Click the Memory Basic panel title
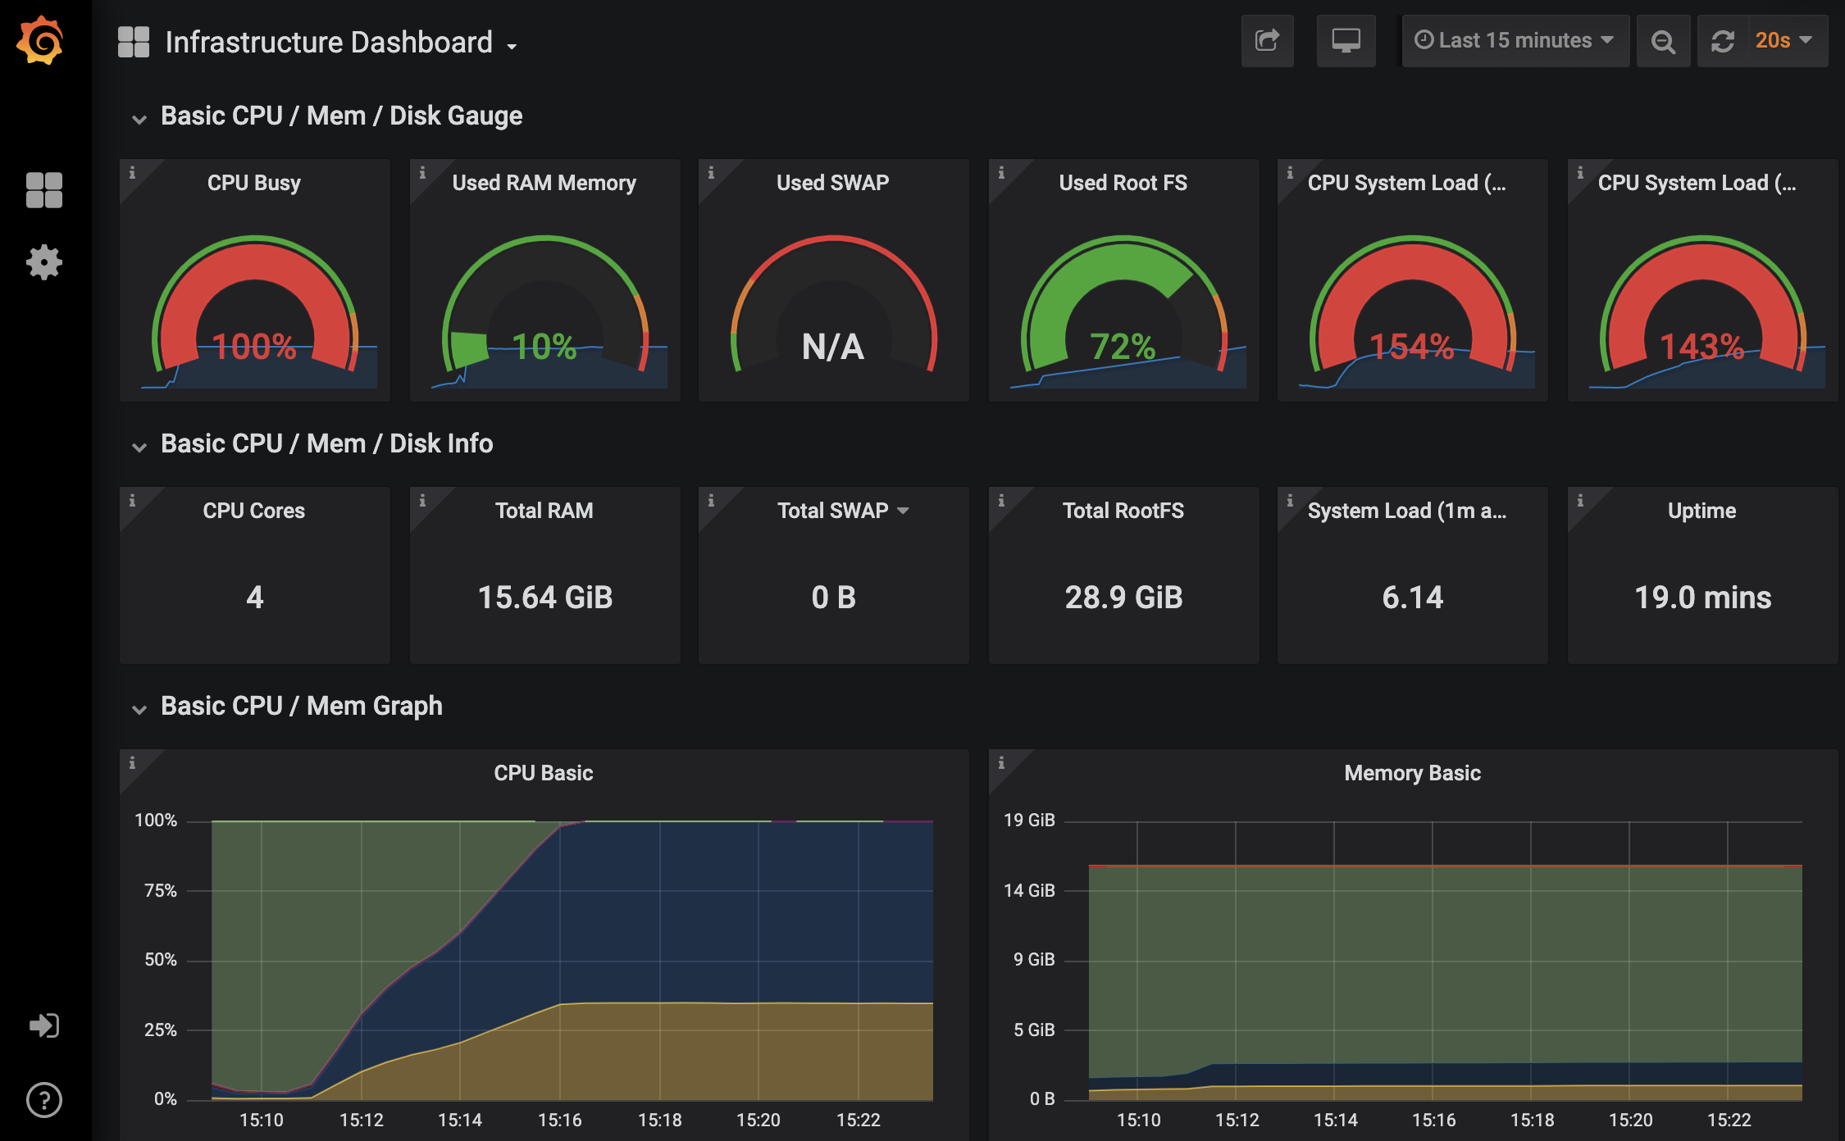The width and height of the screenshot is (1845, 1141). 1412,773
